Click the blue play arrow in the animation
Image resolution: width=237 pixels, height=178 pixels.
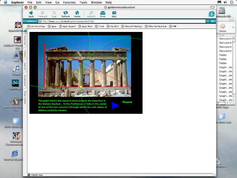pos(116,105)
